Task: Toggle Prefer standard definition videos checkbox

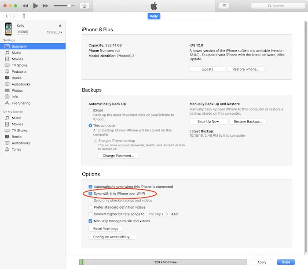Action: 91,207
